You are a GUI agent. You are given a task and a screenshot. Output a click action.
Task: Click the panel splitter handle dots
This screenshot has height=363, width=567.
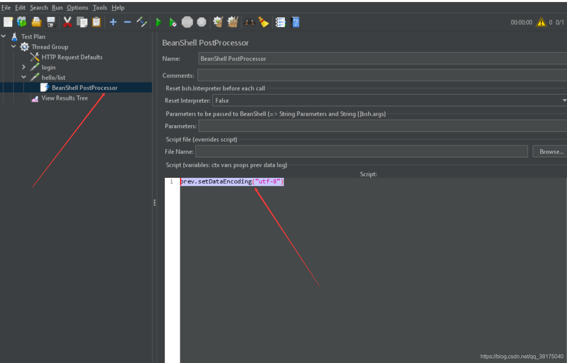(155, 203)
